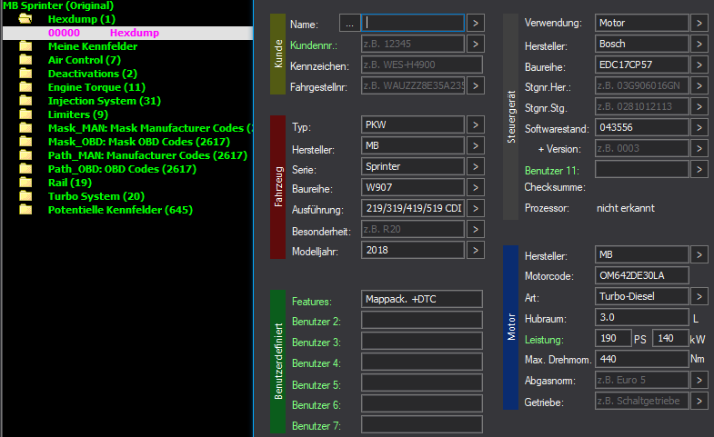The height and width of the screenshot is (437, 714).
Task: Click the ellipsis button beside Name
Action: coord(349,24)
